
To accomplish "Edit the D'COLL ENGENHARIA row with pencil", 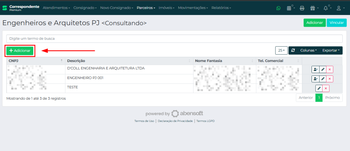I will coord(323,70).
